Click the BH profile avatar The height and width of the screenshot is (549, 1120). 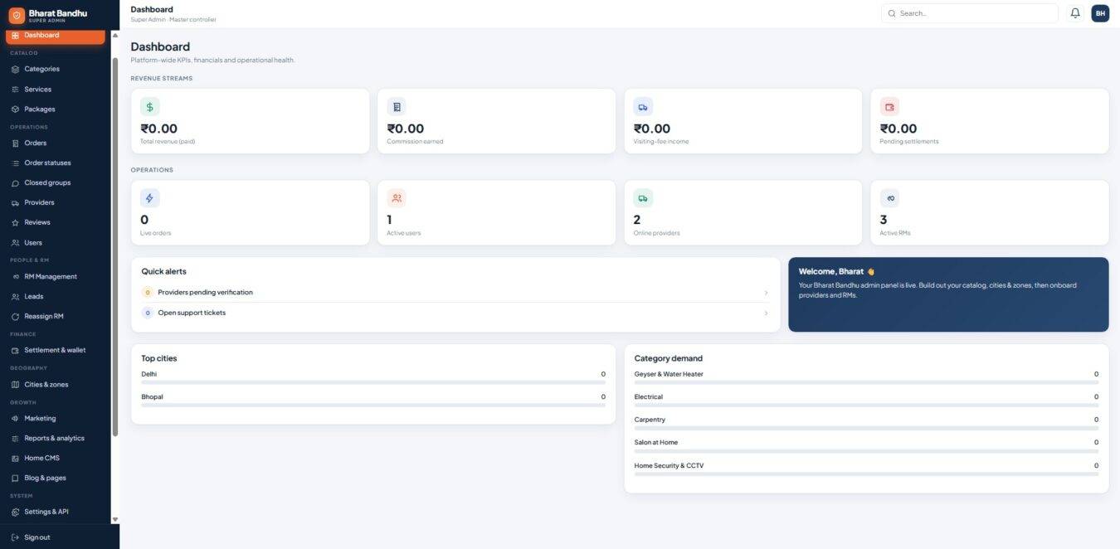tap(1100, 13)
